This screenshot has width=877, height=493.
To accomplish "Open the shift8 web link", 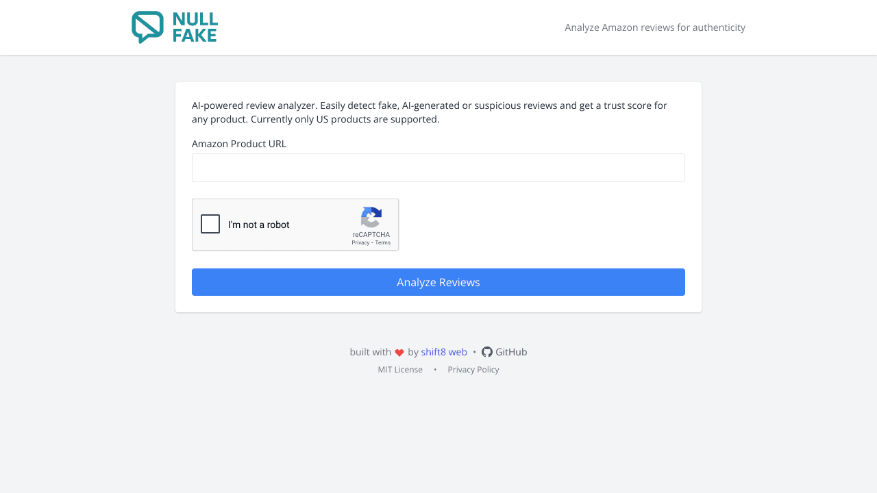I will tap(444, 352).
